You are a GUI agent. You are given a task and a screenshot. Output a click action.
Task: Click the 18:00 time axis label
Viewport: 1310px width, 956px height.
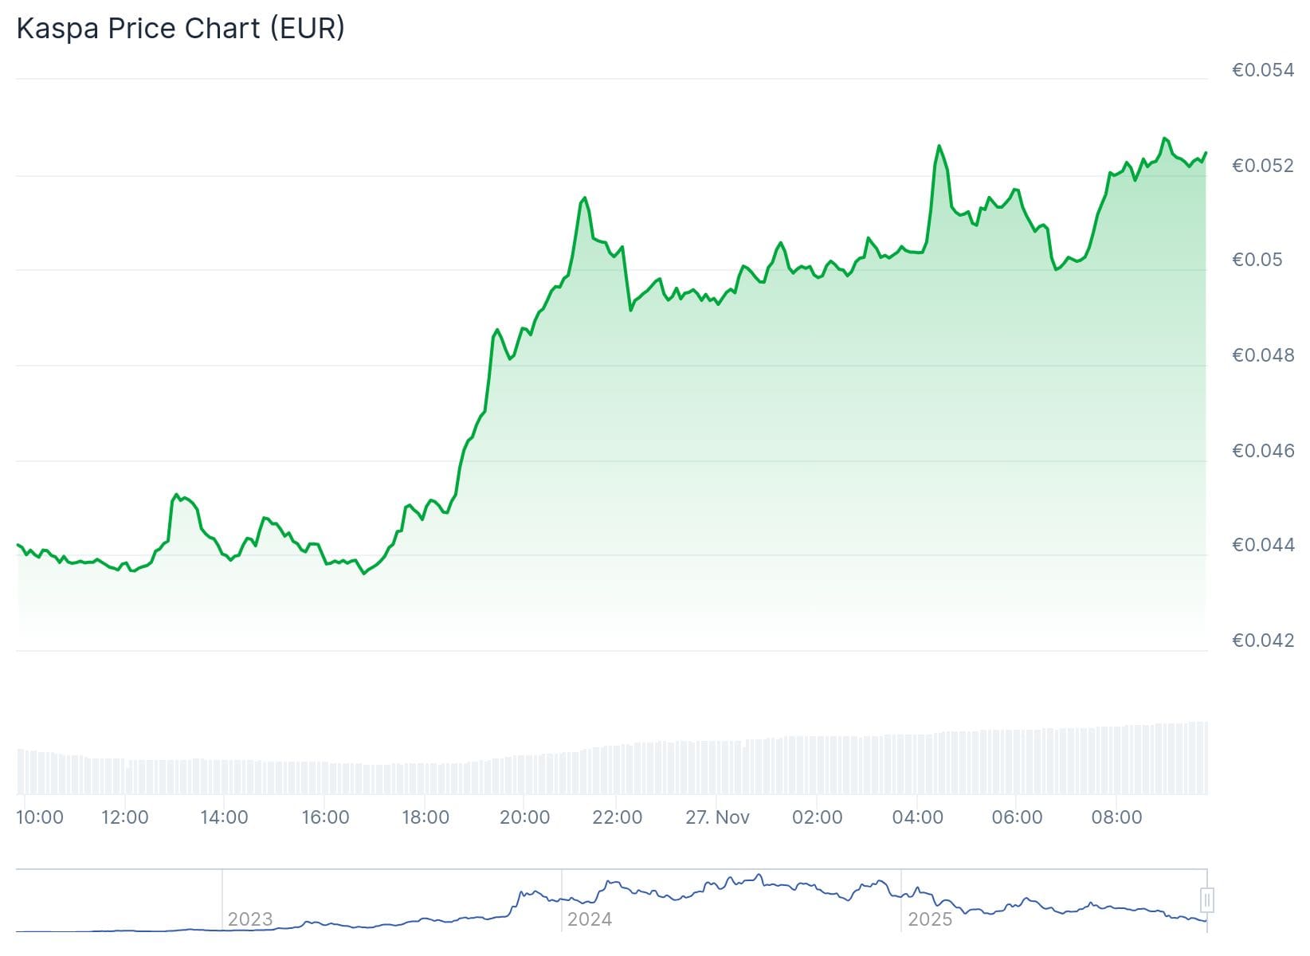pyautogui.click(x=425, y=817)
